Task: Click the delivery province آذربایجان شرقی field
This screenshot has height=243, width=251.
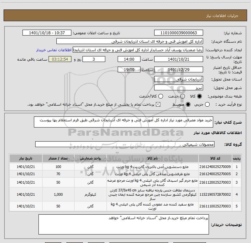Action: (x=179, y=79)
